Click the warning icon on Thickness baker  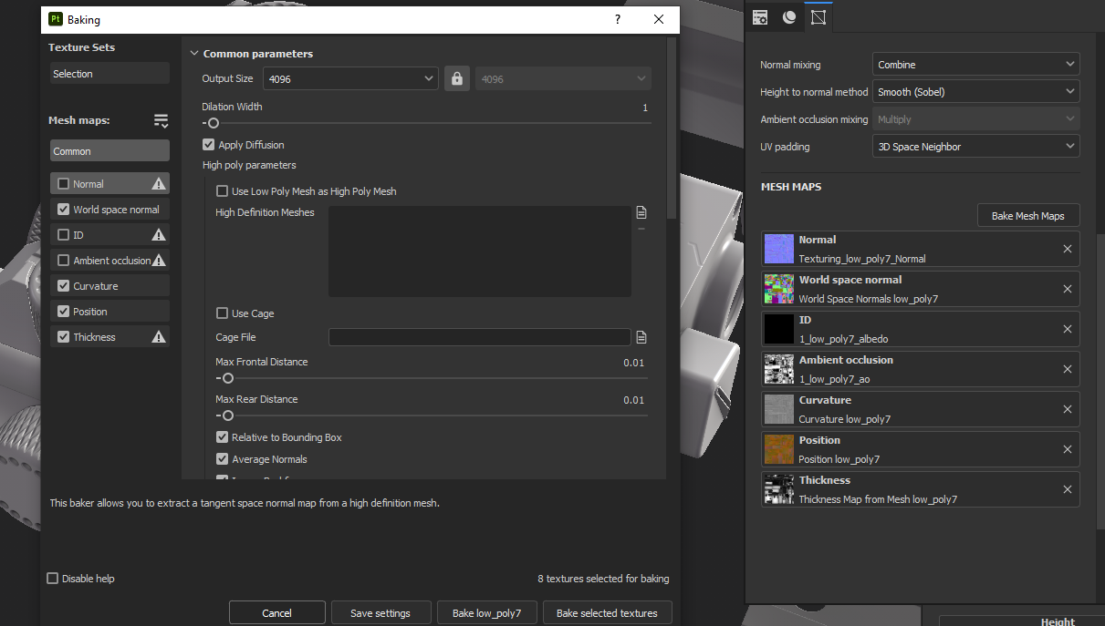click(159, 337)
